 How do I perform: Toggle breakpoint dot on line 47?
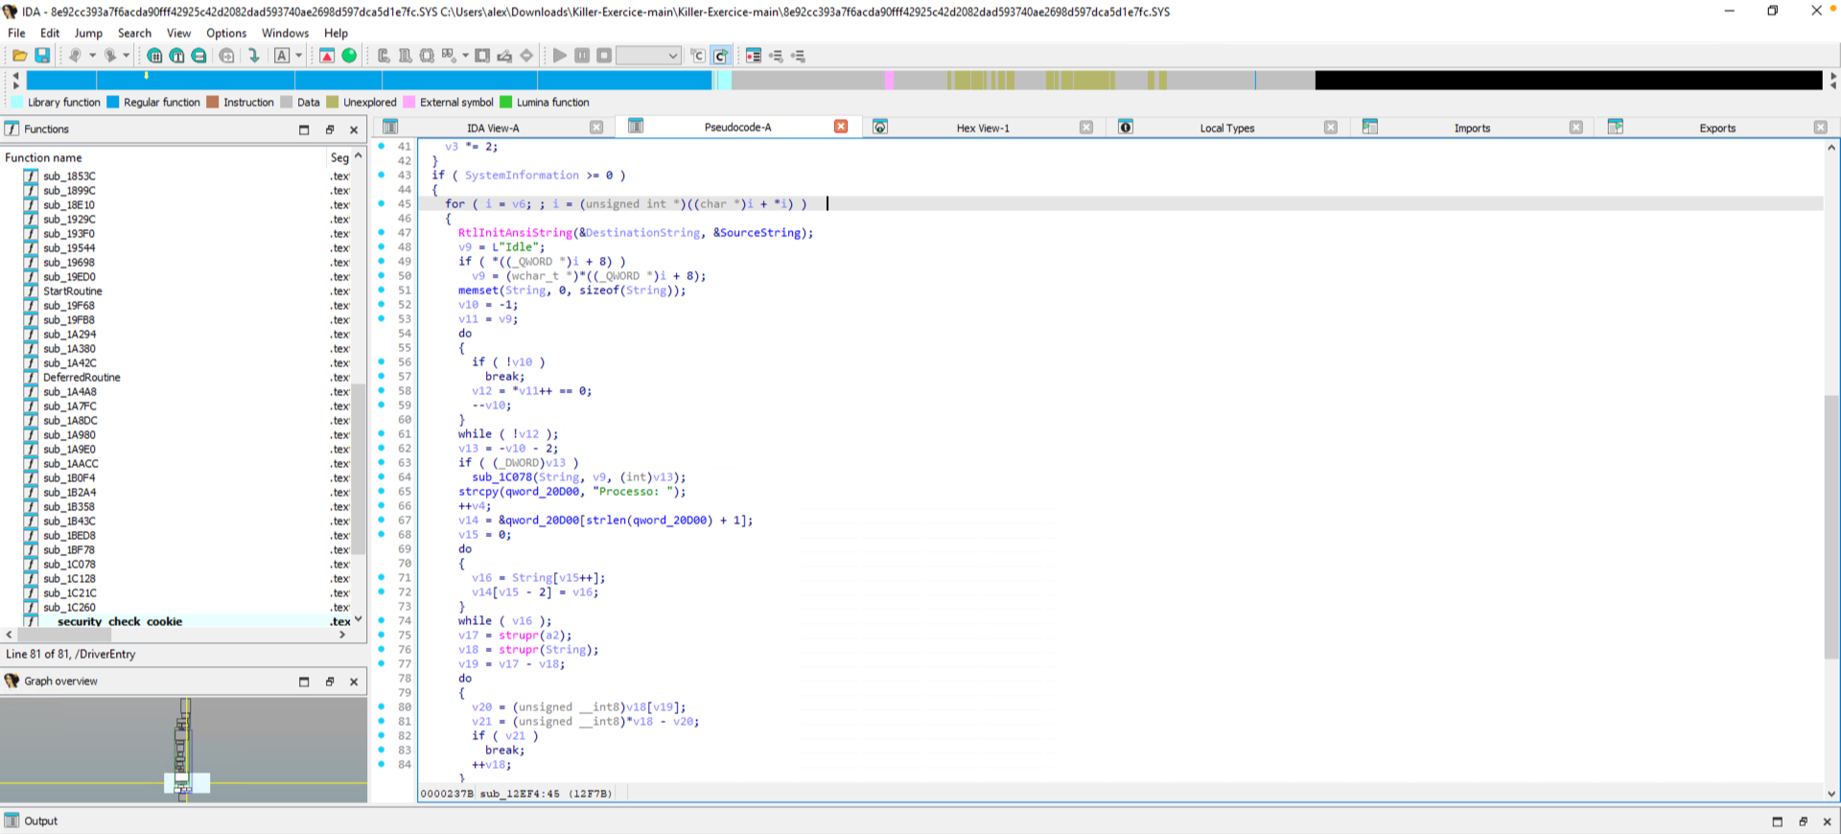coord(382,232)
